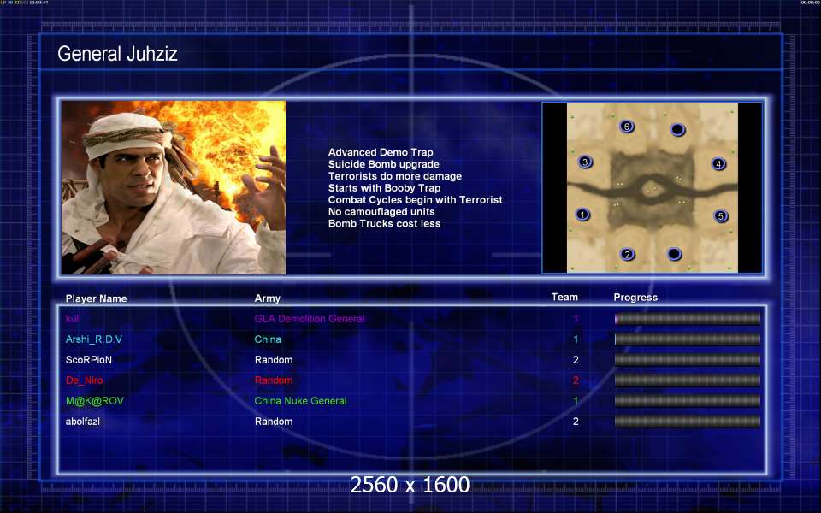The height and width of the screenshot is (513, 821).
Task: Click the unnumbered start marker beside marker 2
Action: click(675, 254)
